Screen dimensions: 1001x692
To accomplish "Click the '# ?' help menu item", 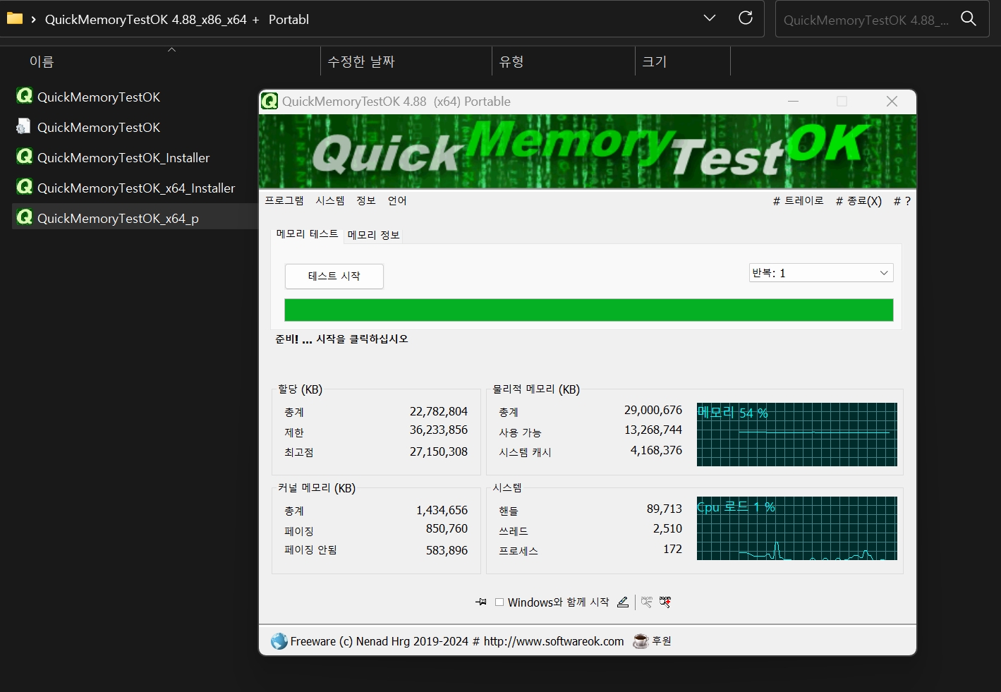I will tap(902, 201).
